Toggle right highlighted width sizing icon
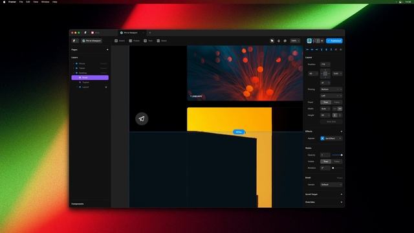 coord(340,109)
